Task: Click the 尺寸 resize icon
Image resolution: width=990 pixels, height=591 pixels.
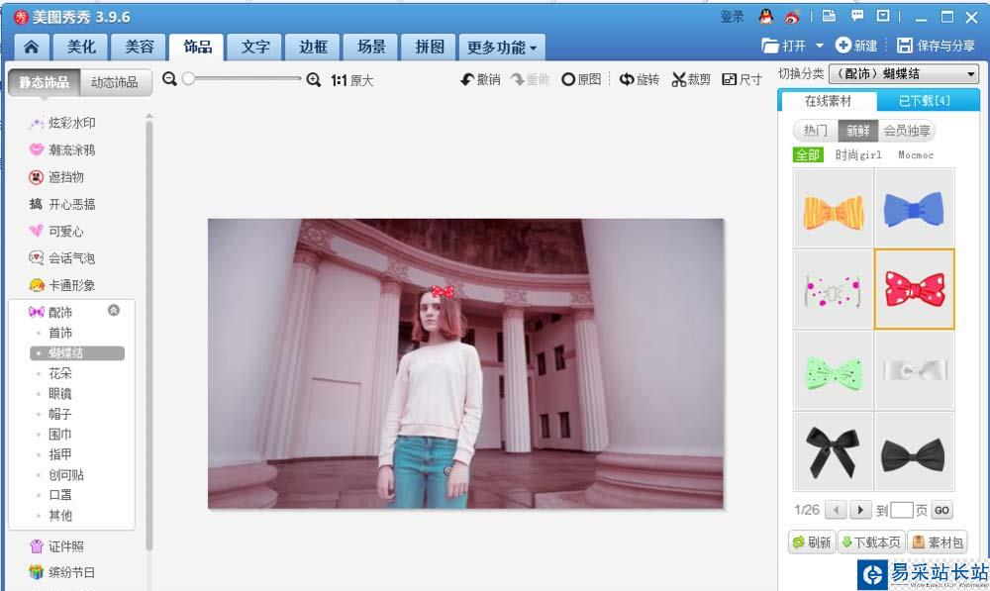Action: click(730, 79)
